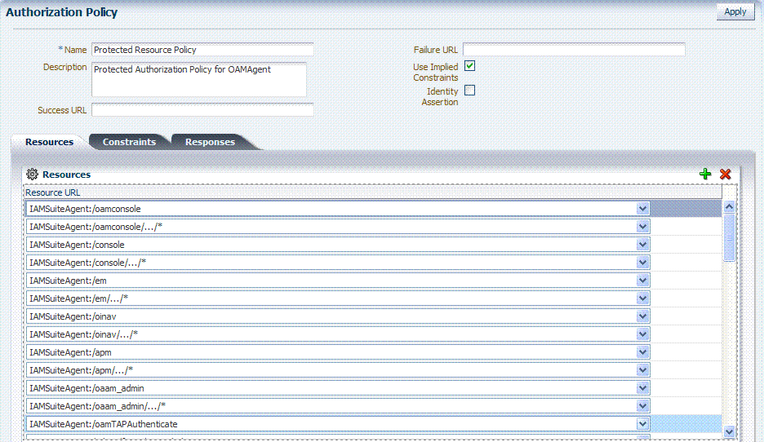
Task: Select the IAMSuiteAgent:/console row text
Action: pos(77,245)
